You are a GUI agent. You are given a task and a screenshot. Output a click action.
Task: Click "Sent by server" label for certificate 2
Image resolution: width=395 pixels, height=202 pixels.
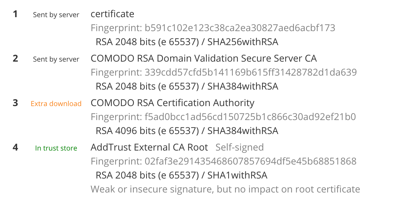point(56,59)
